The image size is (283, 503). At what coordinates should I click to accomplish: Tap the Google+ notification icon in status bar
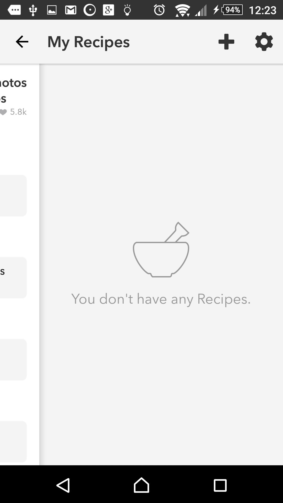coord(108,10)
